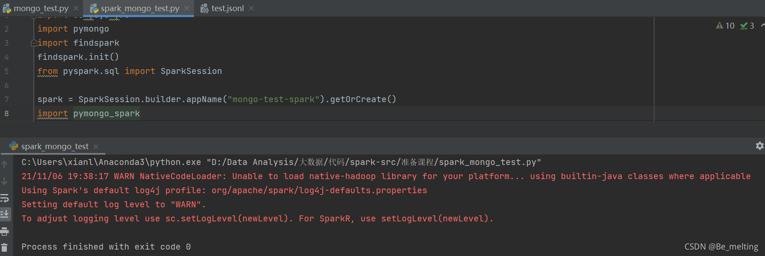Click the Up the Stack Trace arrow
The image size is (765, 256).
4,165
